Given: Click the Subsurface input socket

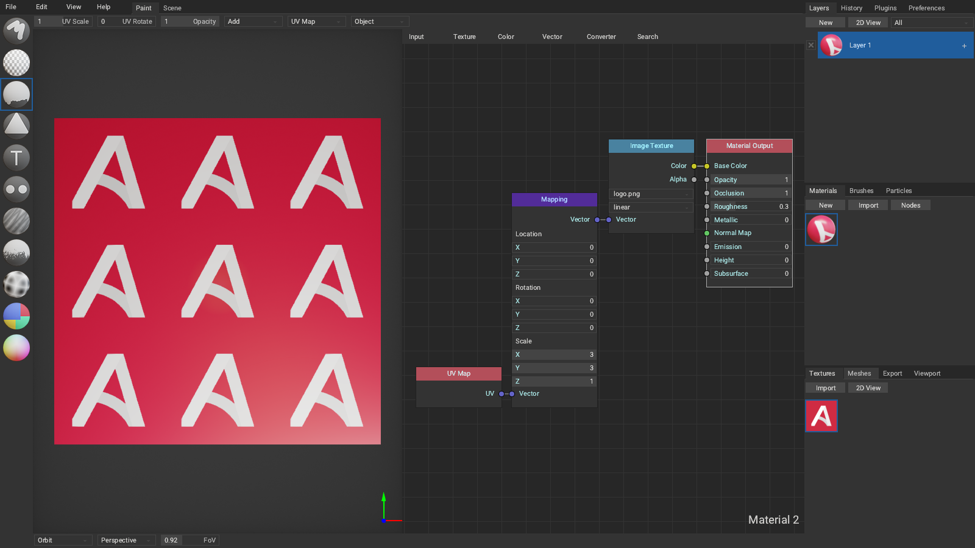Looking at the screenshot, I should (x=707, y=273).
